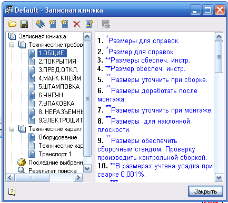Select line 1 Размеры для справок
Screen dimensions: 228x203
tap(138, 40)
